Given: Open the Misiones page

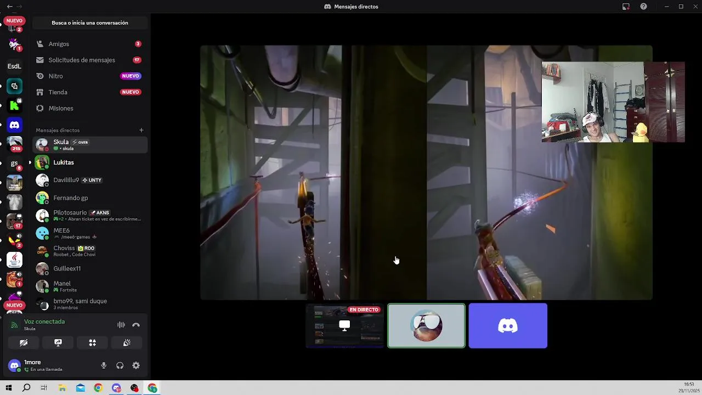Looking at the screenshot, I should coord(90,108).
